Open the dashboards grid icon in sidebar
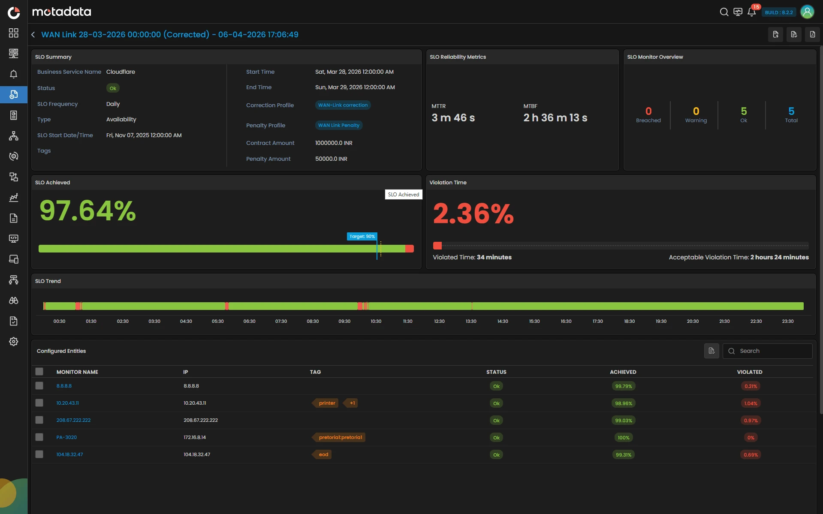 point(14,33)
